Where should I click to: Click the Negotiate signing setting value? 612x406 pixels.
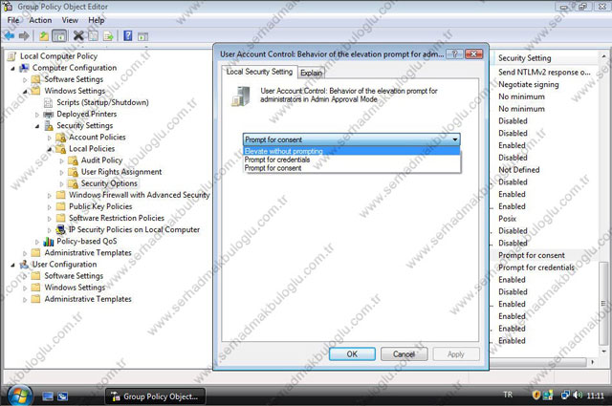(x=529, y=85)
